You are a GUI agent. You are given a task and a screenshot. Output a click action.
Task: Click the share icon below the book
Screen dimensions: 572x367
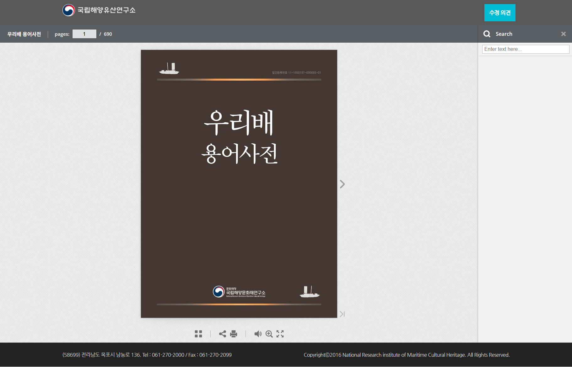pos(222,334)
